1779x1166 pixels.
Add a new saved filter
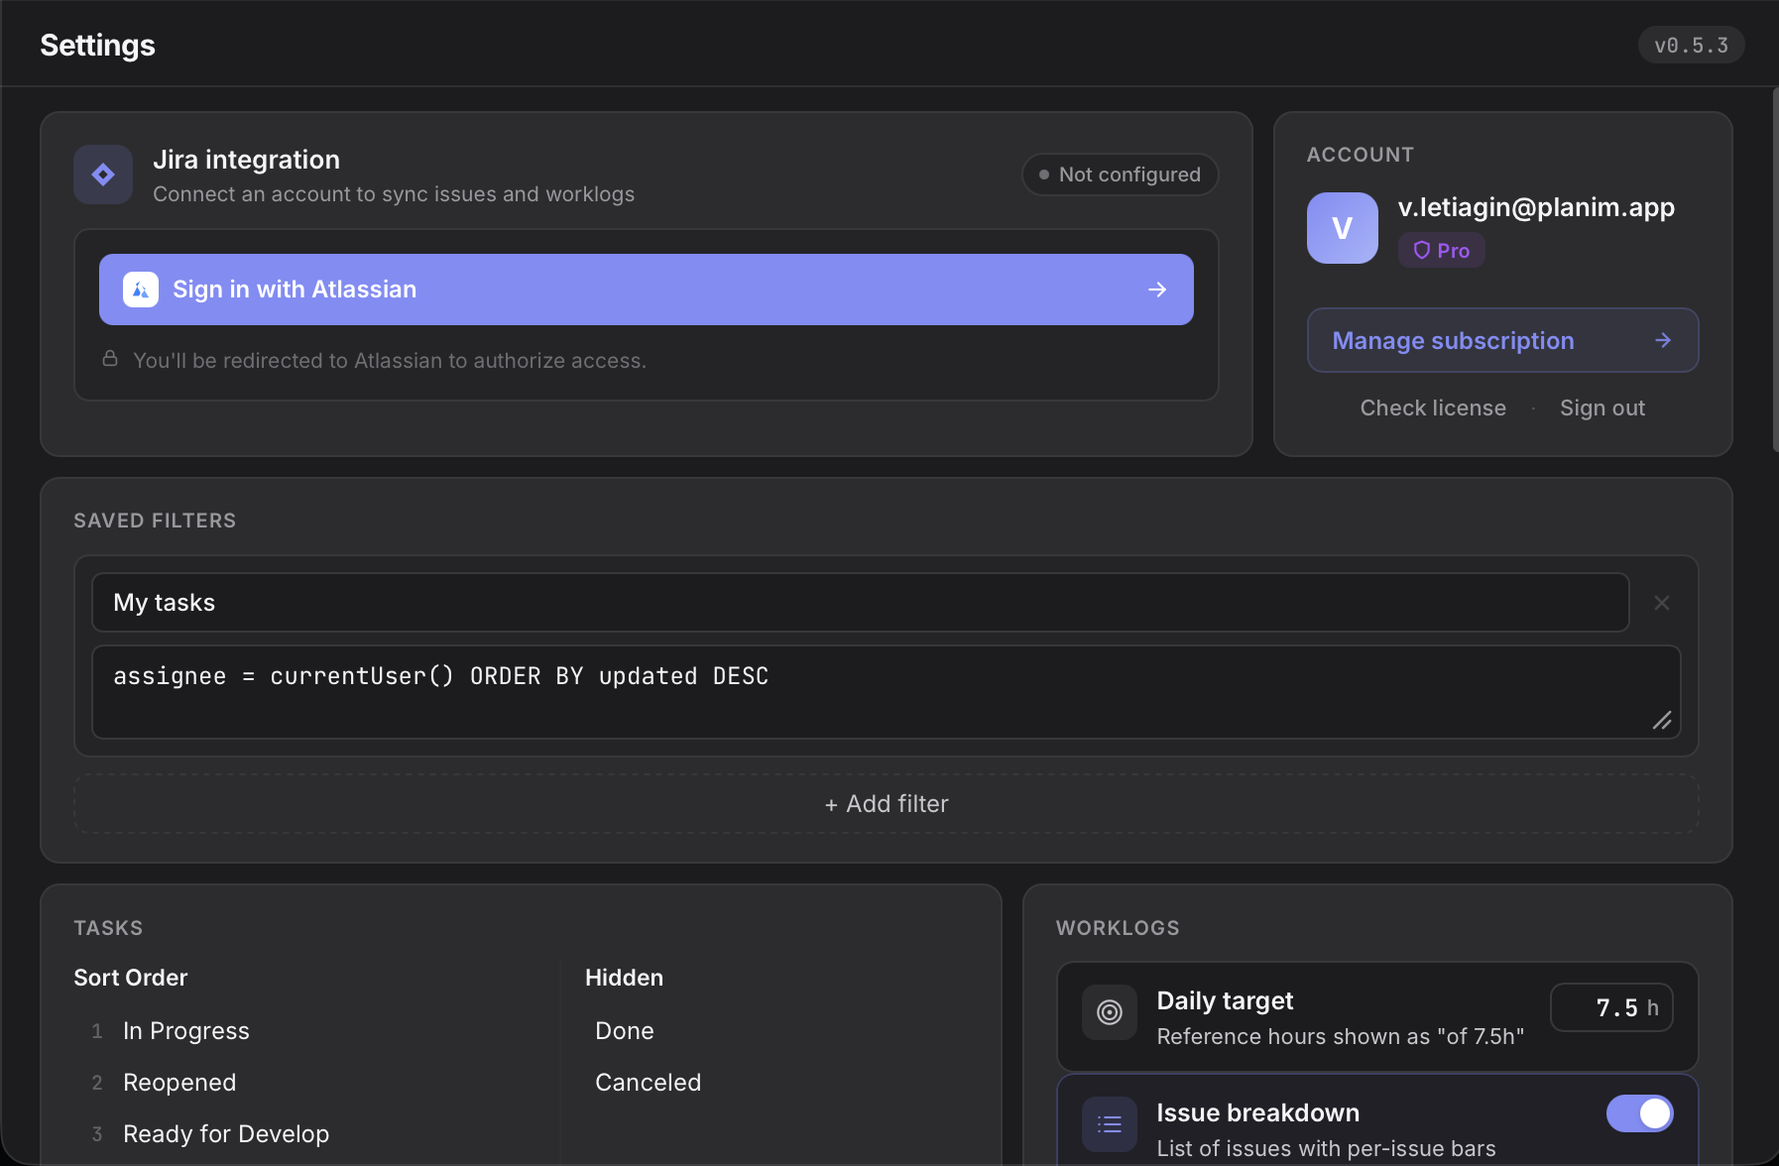pos(887,804)
